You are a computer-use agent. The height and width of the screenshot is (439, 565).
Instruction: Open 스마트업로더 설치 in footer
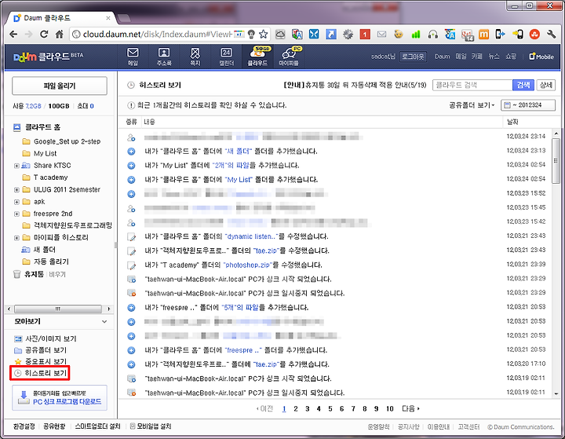click(97, 426)
